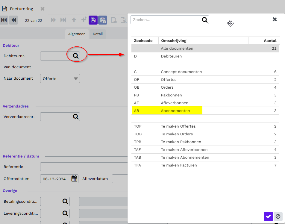The width and height of the screenshot is (285, 224).
Task: Click the add new record plus icon
Action: (x=74, y=20)
